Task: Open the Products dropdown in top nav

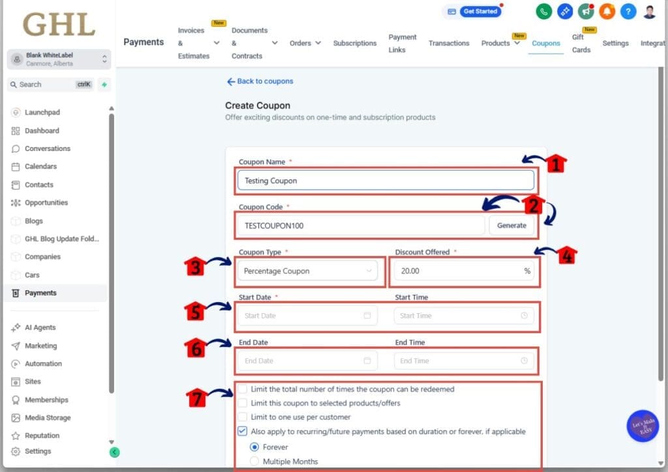Action: tap(501, 42)
